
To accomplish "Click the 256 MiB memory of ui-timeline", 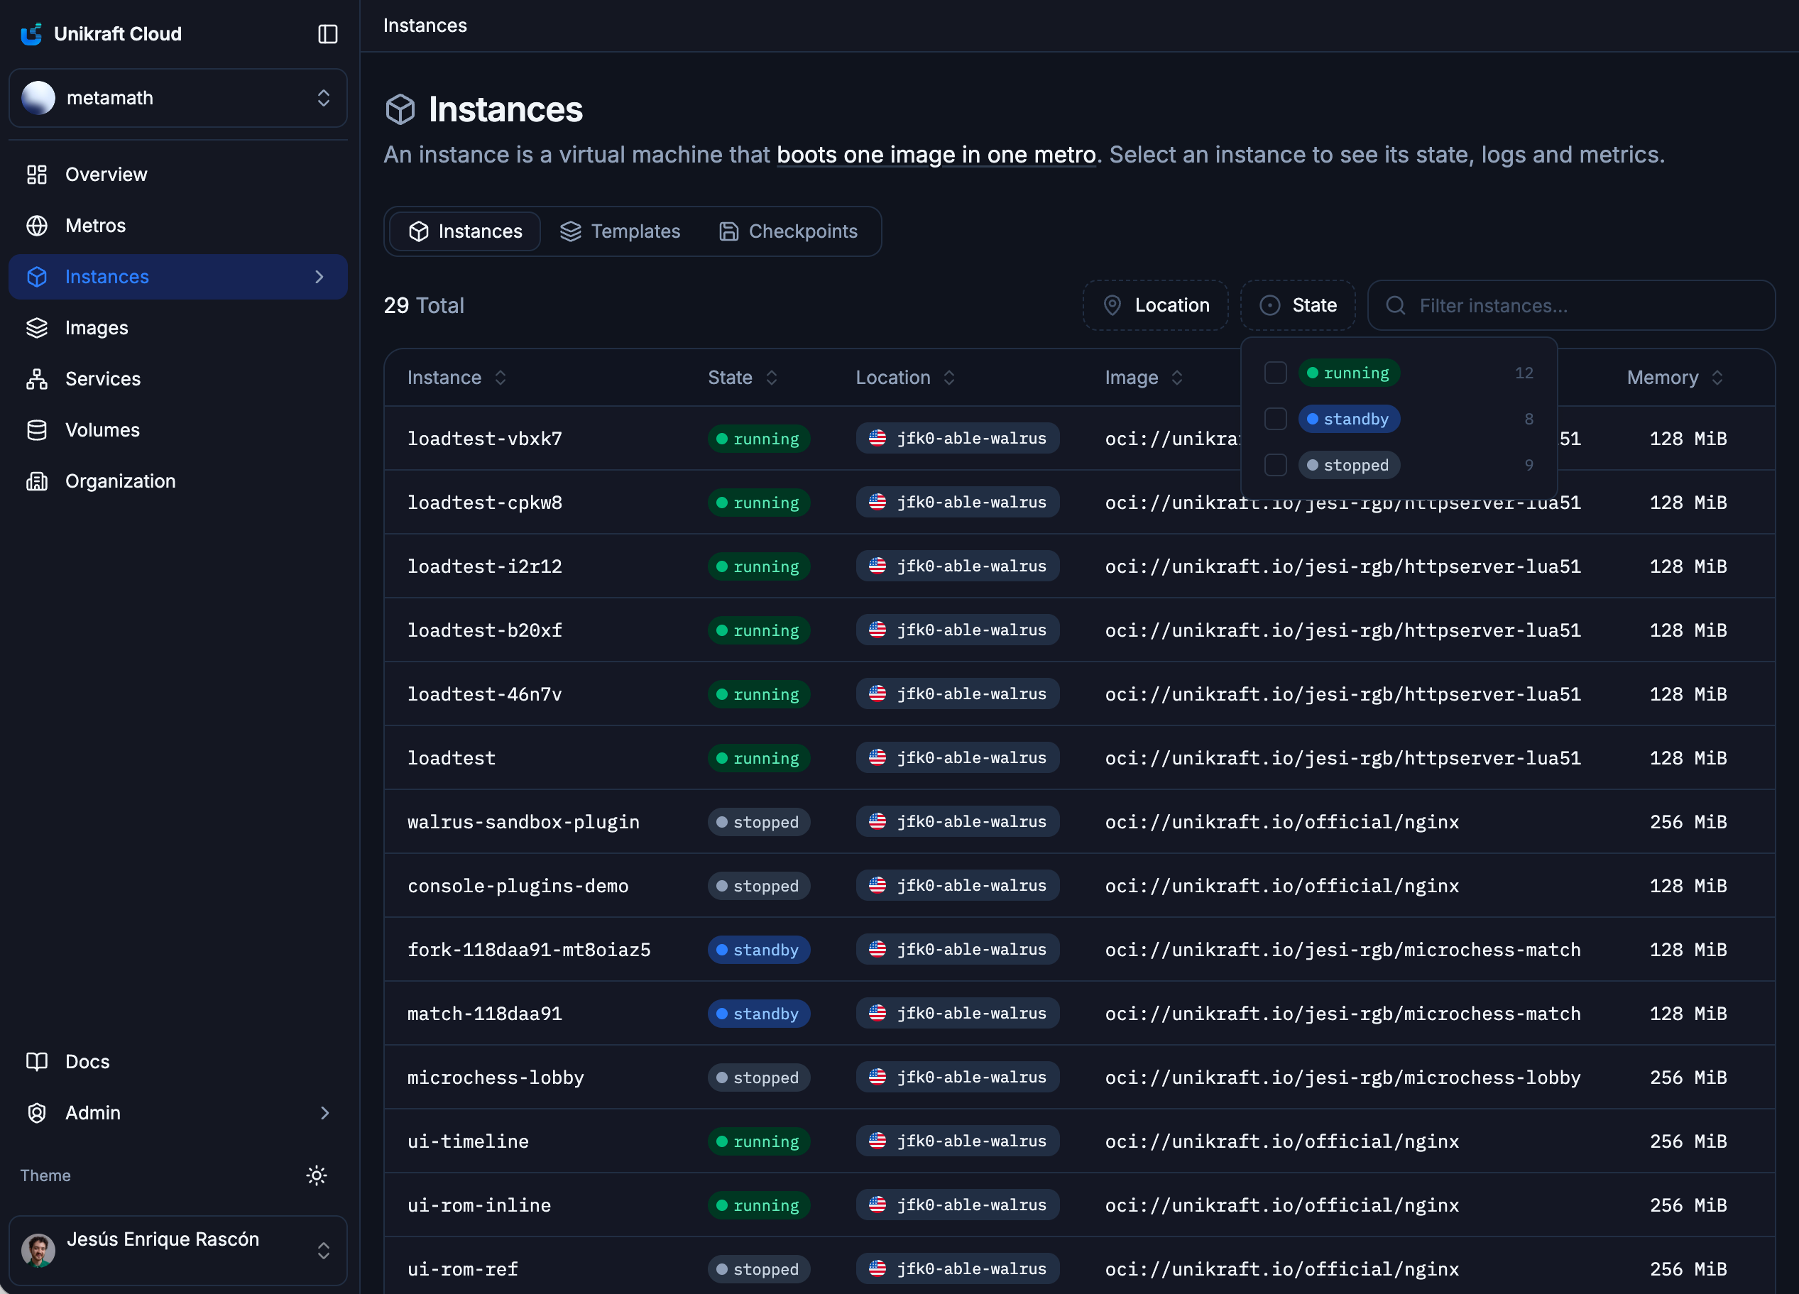I will pos(1688,1141).
